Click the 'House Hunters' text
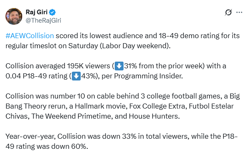The height and width of the screenshot is (153, 245). [154, 116]
